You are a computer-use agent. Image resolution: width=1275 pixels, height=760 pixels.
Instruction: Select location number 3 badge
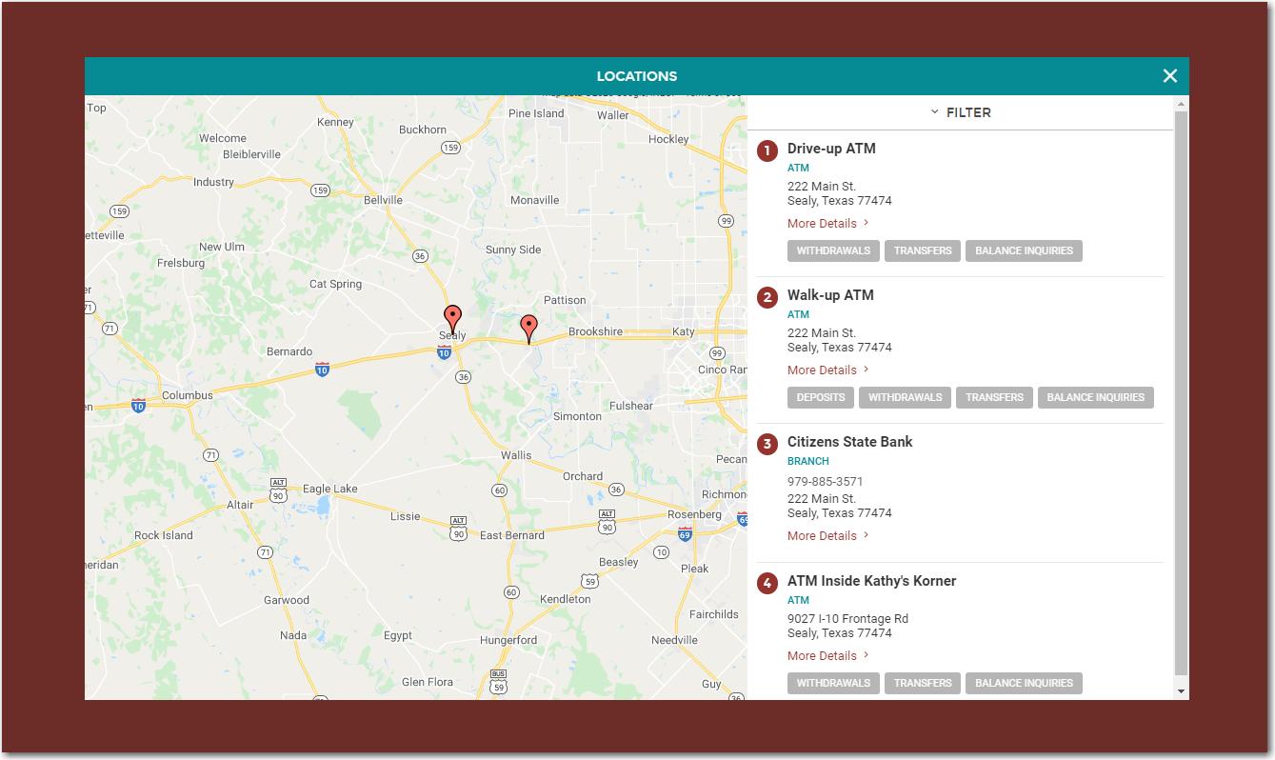click(x=767, y=444)
